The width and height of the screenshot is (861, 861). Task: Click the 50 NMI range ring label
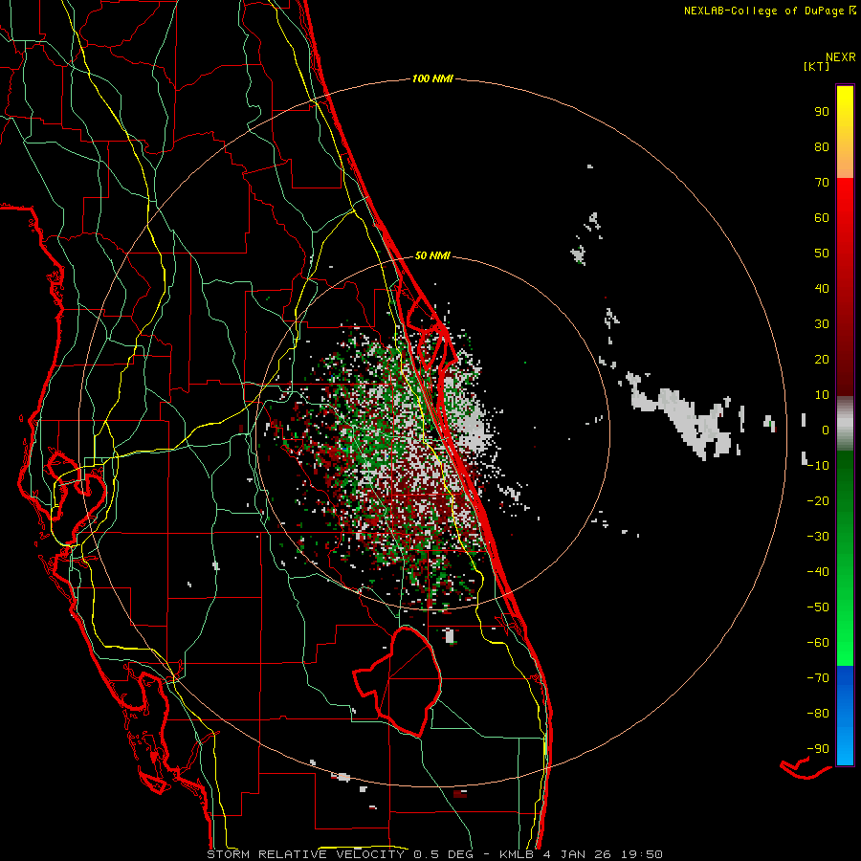(432, 255)
